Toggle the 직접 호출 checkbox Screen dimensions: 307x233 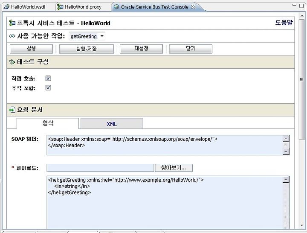(48, 78)
